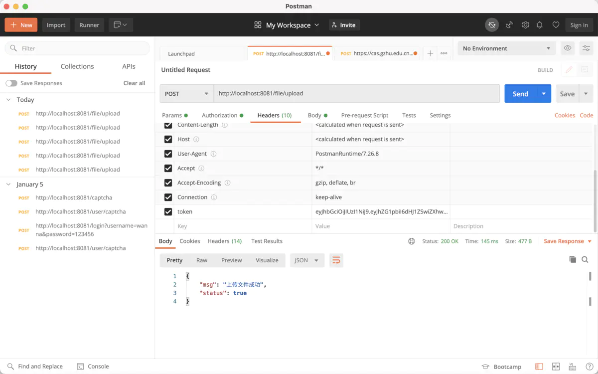Open the new window layout dropdown
This screenshot has width=598, height=374.
(x=120, y=25)
